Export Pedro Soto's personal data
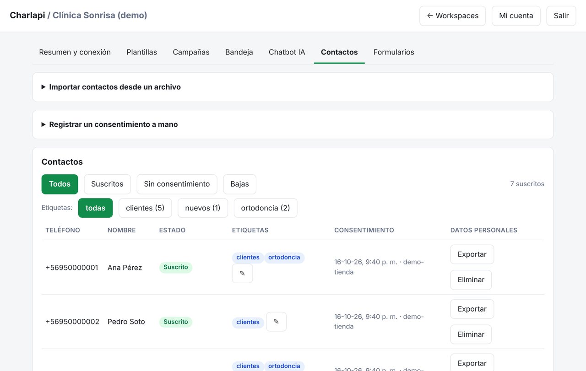The image size is (586, 371). pyautogui.click(x=472, y=309)
